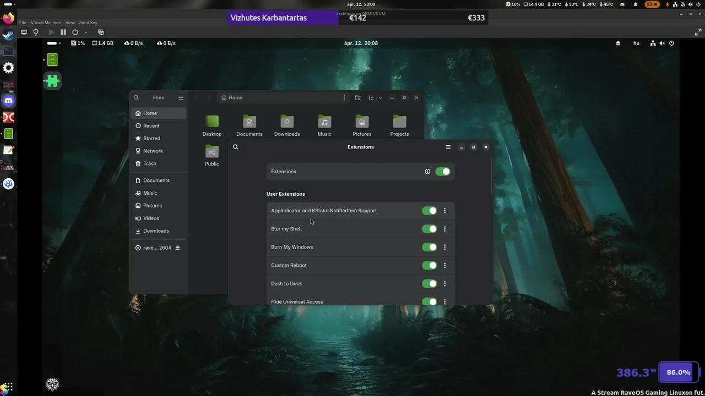Turn off the Custom Reboot extension
This screenshot has width=705, height=396.
click(x=430, y=265)
